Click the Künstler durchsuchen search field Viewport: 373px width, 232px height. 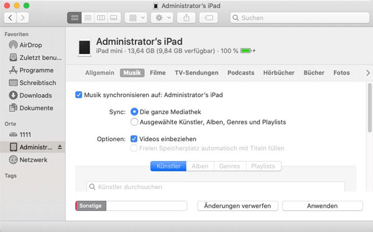(216, 187)
